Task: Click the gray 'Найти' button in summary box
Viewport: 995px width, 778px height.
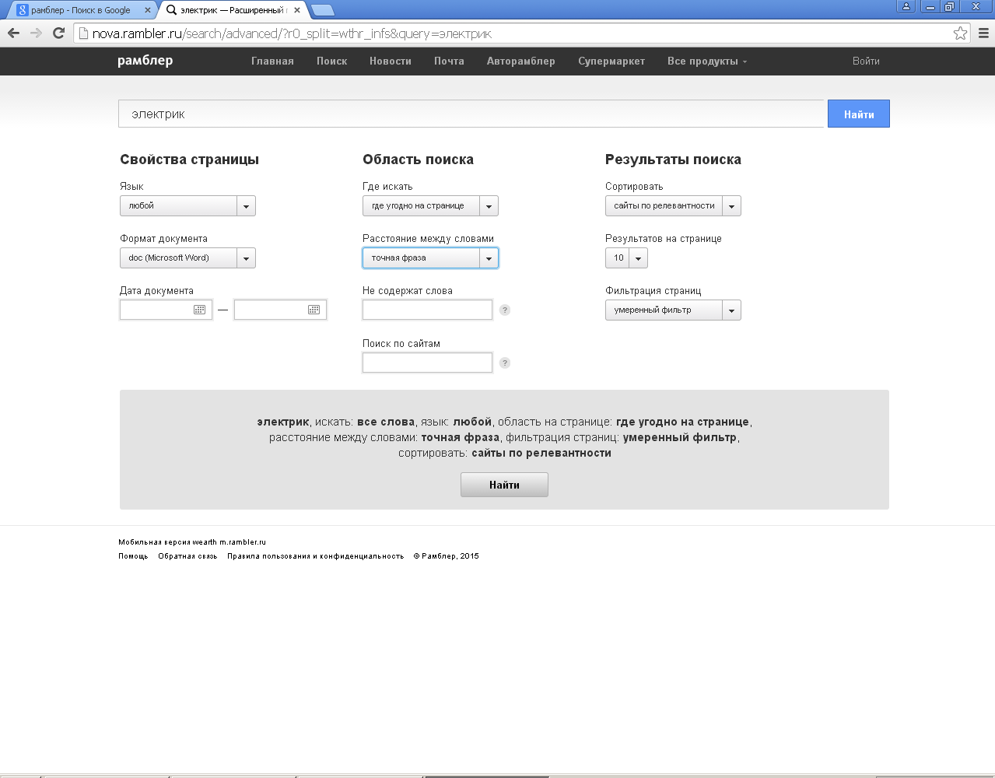Action: pos(504,485)
